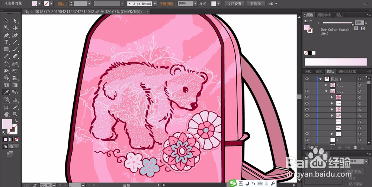Select the Rotate tool

(6, 64)
